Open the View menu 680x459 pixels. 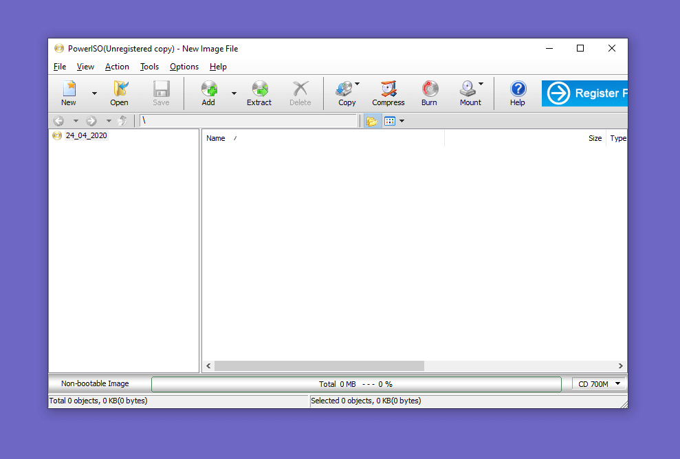pos(85,67)
